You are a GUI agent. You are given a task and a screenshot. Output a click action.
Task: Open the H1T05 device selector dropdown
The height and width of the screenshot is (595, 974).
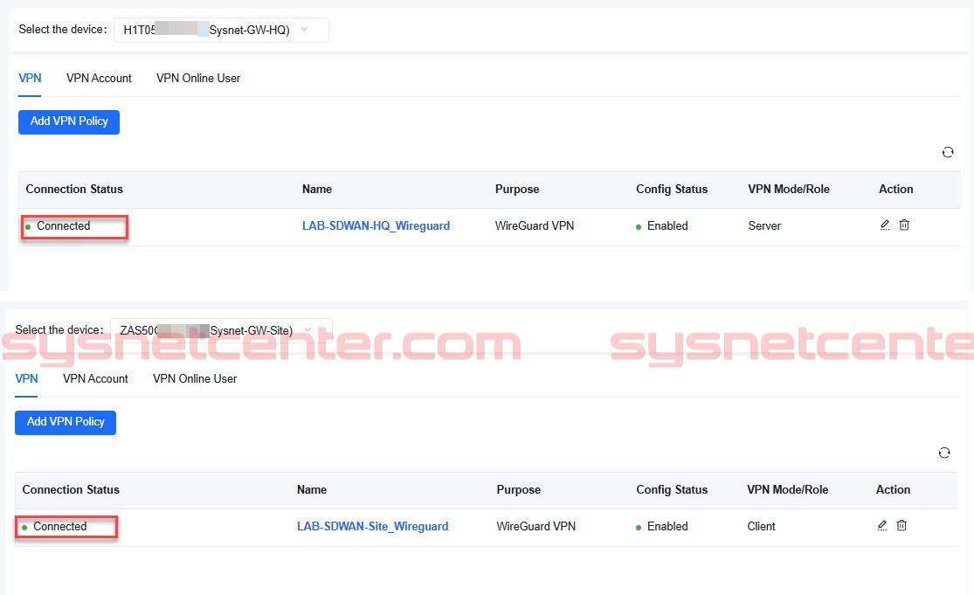click(220, 29)
